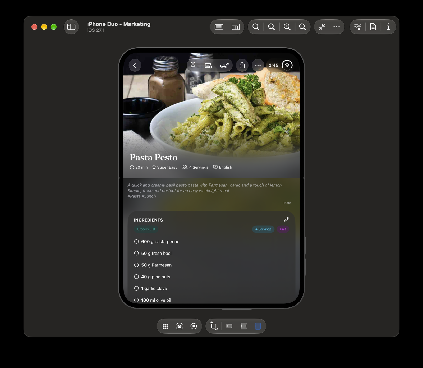Click the #Pasta #Lunch hashtags line
This screenshot has width=423, height=368.
coord(142,196)
